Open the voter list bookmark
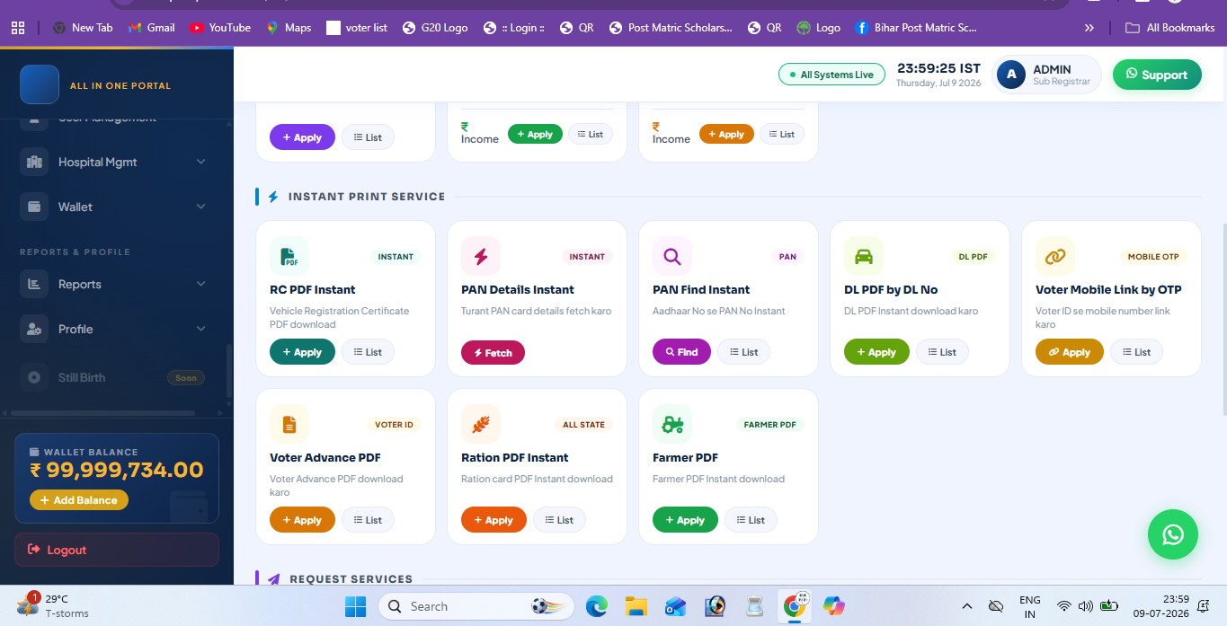Image resolution: width=1227 pixels, height=626 pixels. [357, 28]
